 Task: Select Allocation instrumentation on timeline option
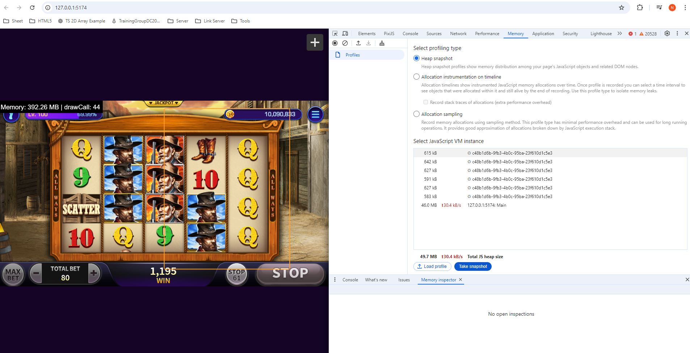[x=416, y=77]
